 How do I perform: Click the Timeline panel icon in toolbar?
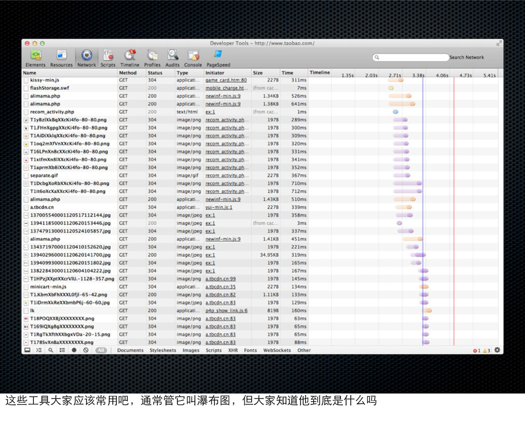[130, 58]
